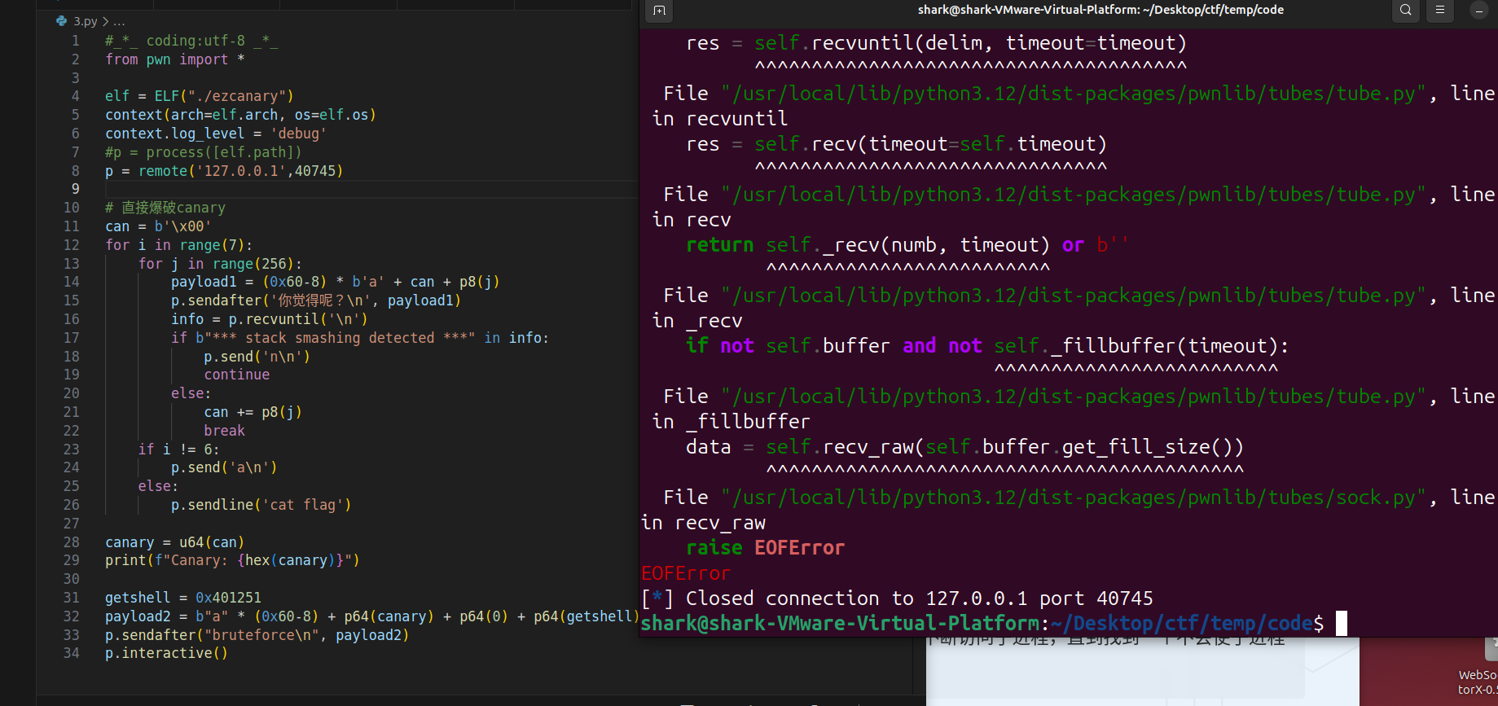Click 'raise EOFError' in the terminal

pyautogui.click(x=765, y=548)
